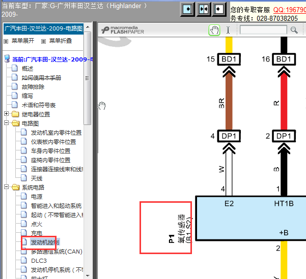
Task: Click the page icon next to 点火
Action: 24,224
